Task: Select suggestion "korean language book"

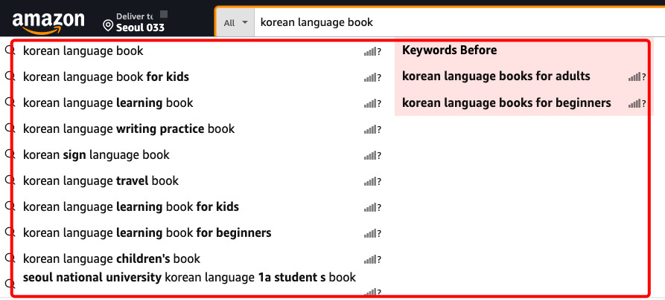Action: (x=83, y=51)
